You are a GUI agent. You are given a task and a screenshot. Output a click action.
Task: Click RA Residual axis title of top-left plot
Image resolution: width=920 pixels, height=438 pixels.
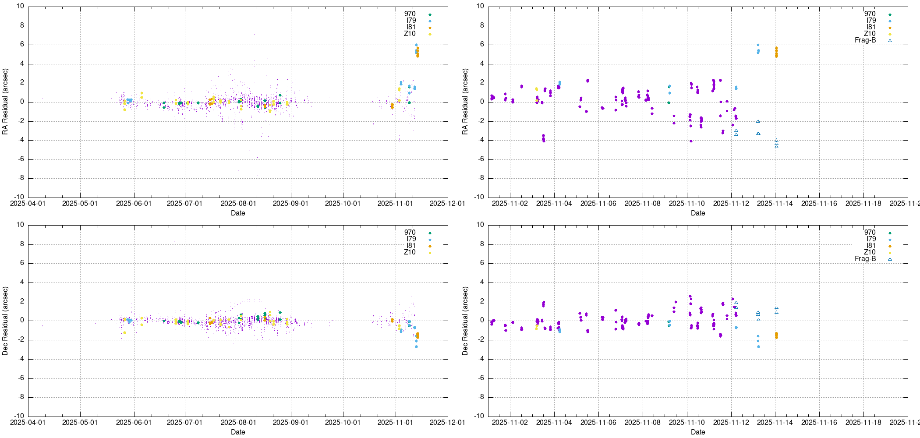click(x=5, y=102)
